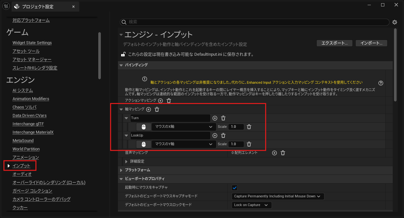Delete the Turn axis mapping with trash icon

[223, 118]
